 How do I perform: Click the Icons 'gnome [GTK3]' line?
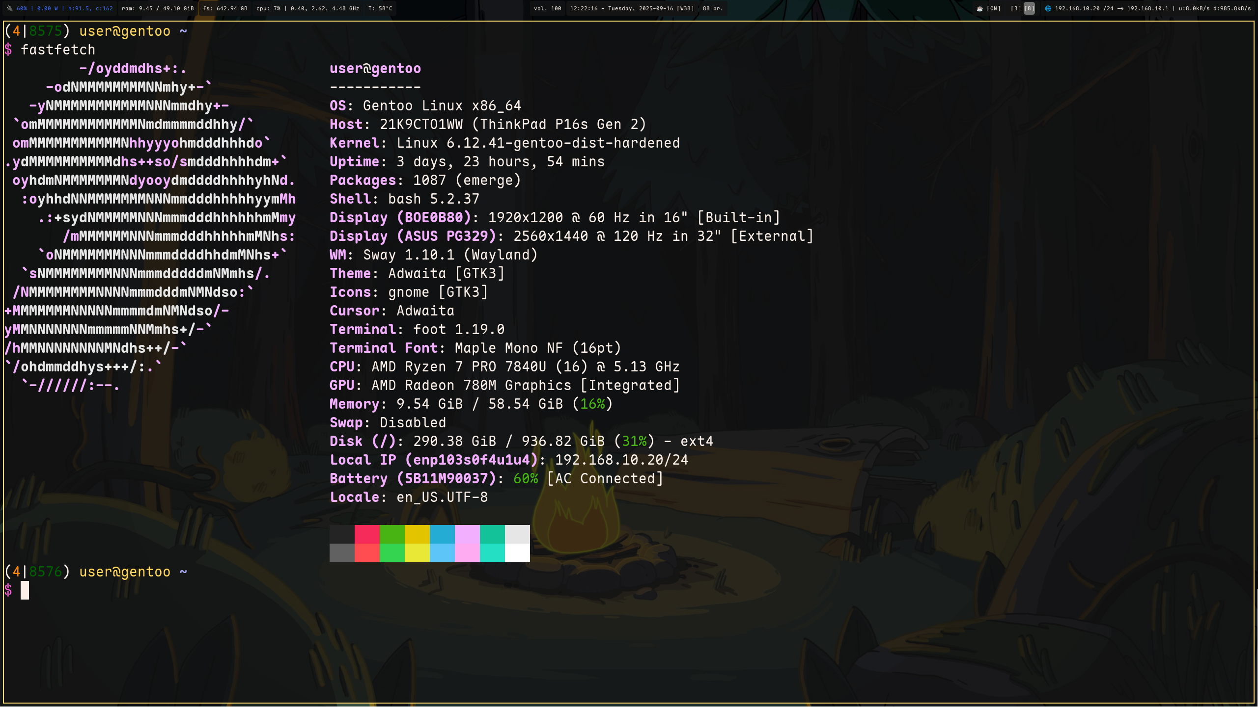click(409, 292)
